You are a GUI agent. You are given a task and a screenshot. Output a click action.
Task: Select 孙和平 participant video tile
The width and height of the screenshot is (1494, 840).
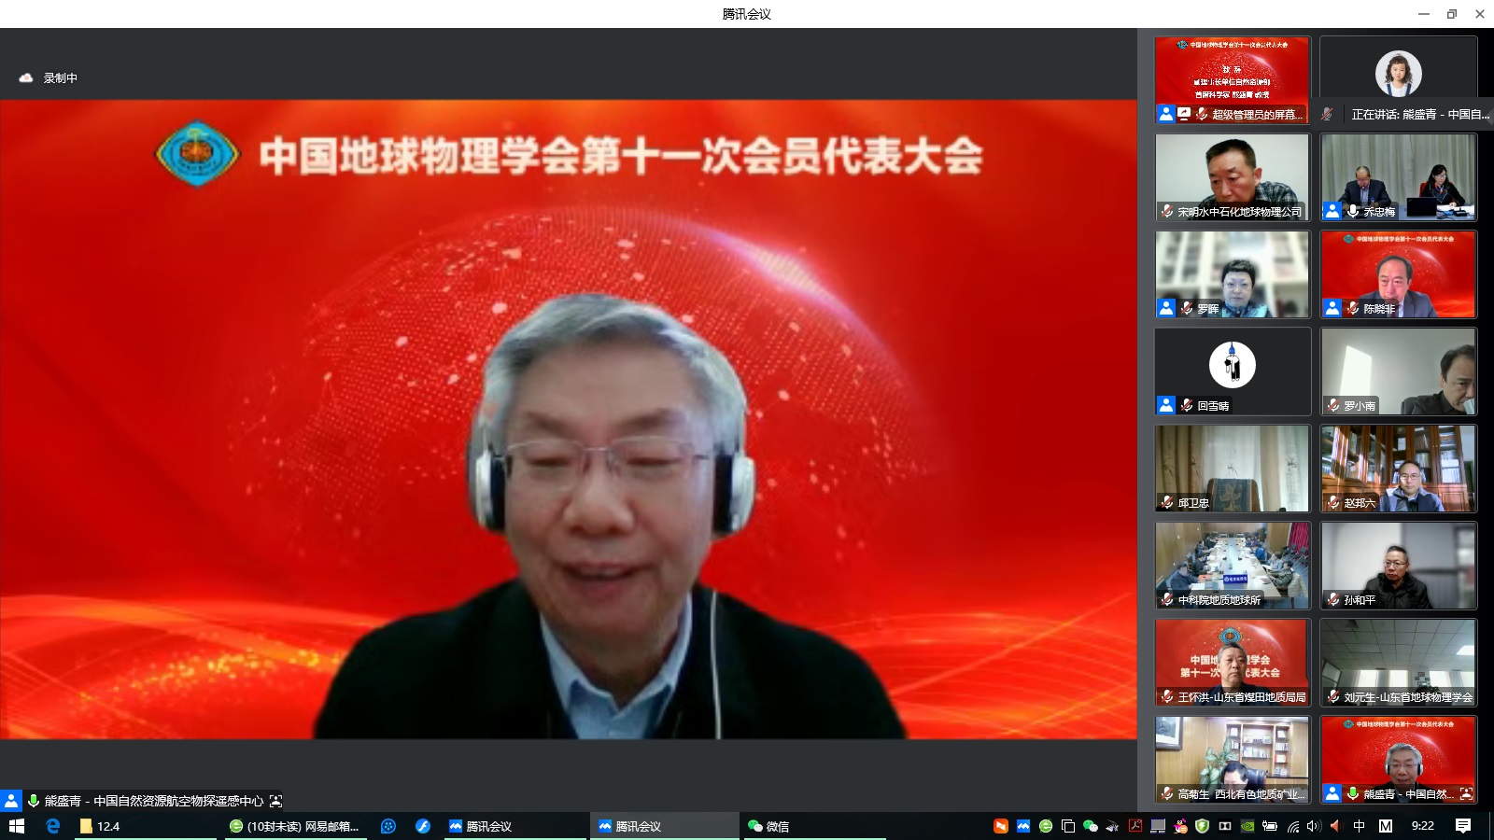(1399, 566)
